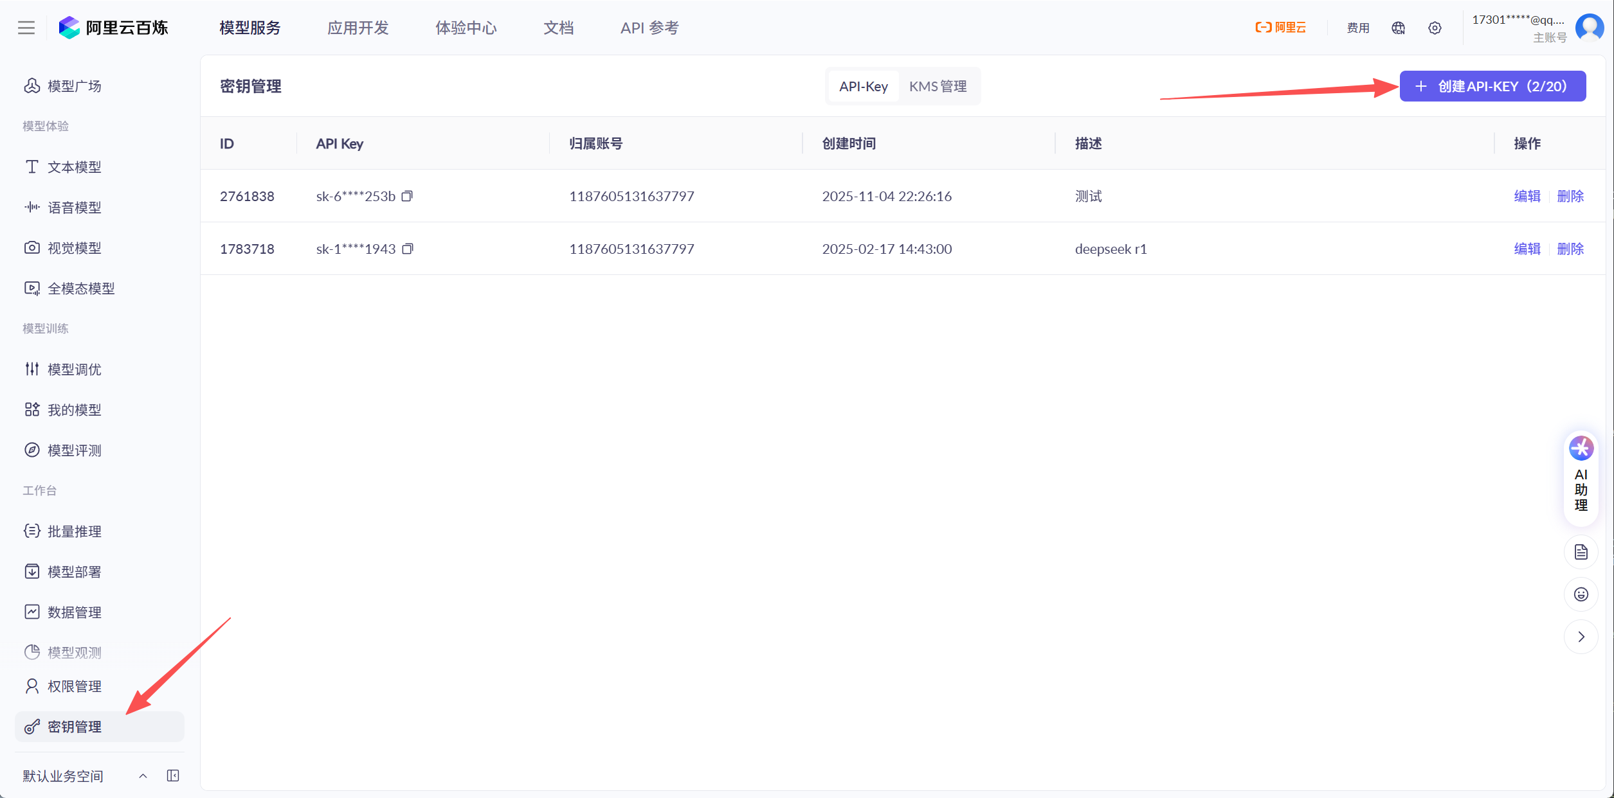The image size is (1614, 798).
Task: Click the settings gear icon
Action: 1435,28
